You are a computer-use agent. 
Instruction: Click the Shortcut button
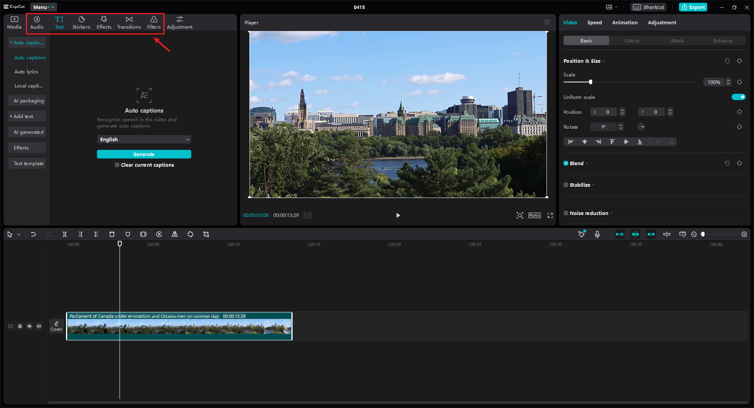[x=648, y=7]
